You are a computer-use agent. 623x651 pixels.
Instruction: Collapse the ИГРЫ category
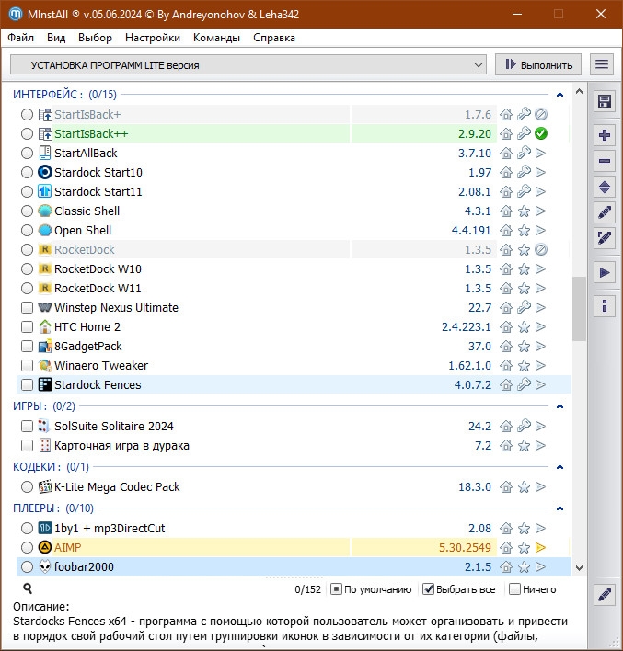pyautogui.click(x=560, y=406)
